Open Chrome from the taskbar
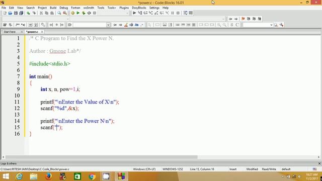Screen dimensions: 322x181 pyautogui.click(x=92, y=176)
